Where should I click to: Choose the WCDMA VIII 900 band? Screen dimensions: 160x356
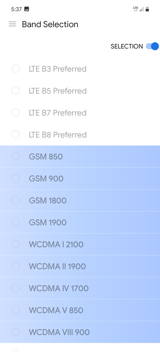click(x=80, y=332)
